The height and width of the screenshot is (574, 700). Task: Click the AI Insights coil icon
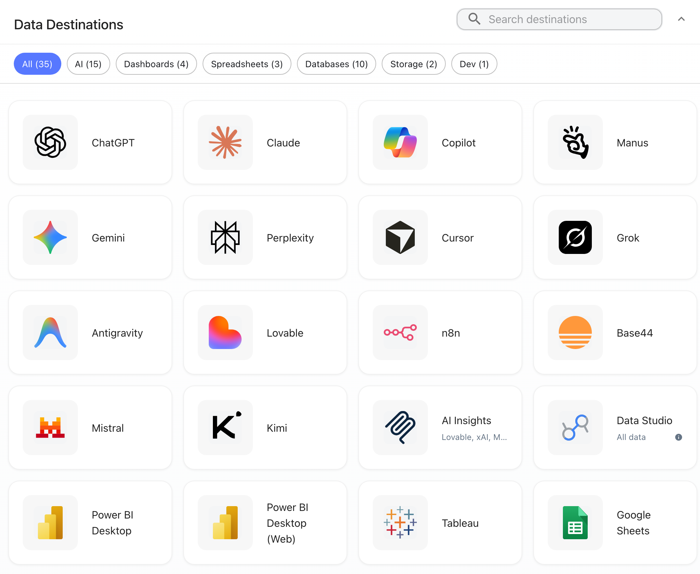tap(400, 428)
